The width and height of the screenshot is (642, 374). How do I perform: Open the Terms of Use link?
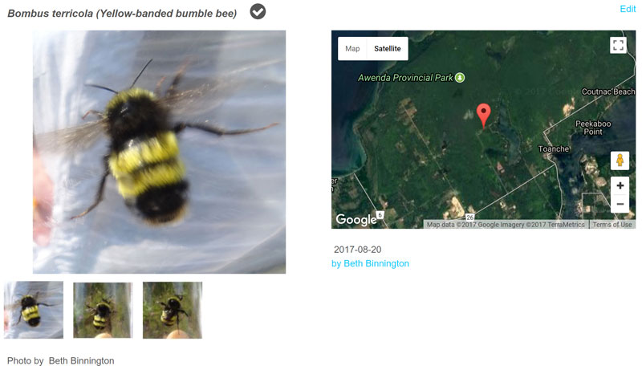click(612, 225)
